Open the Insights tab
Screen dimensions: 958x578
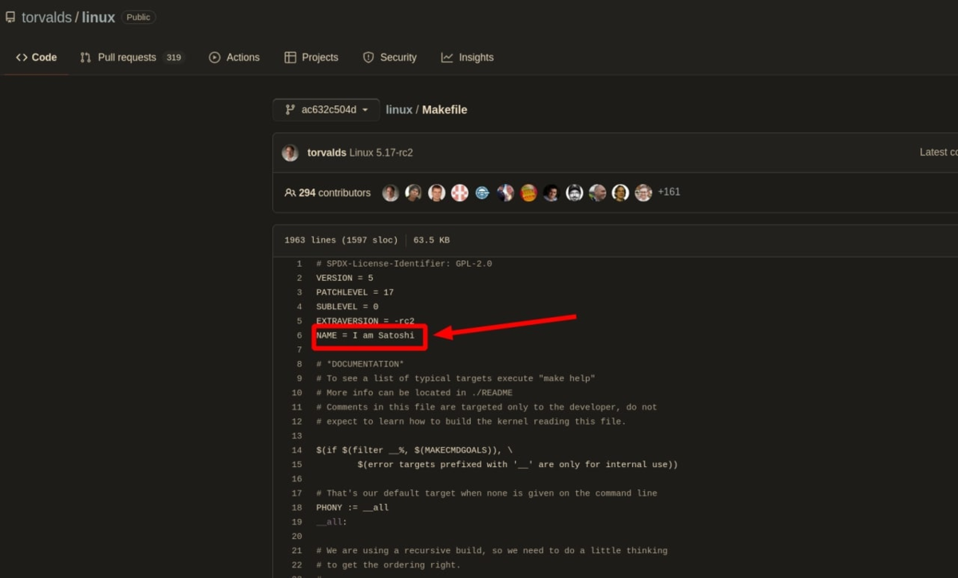click(467, 57)
